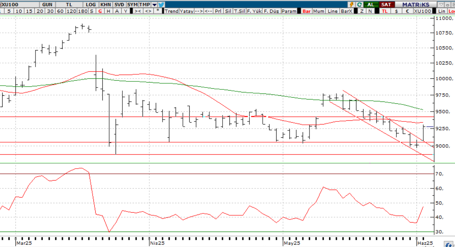
Task: Open the Param parameters button
Action: (x=289, y=11)
